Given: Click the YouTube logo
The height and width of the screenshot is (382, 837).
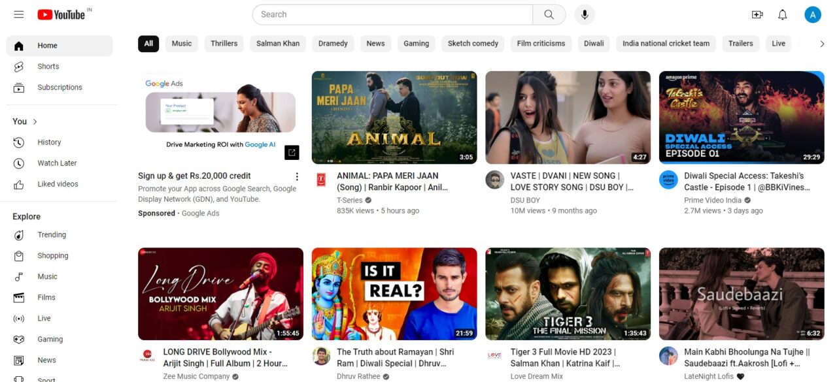Looking at the screenshot, I should [x=61, y=14].
